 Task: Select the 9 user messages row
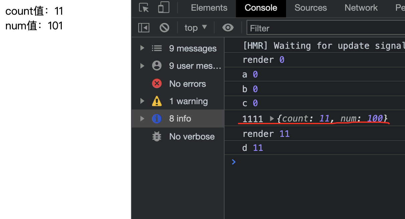(178, 66)
